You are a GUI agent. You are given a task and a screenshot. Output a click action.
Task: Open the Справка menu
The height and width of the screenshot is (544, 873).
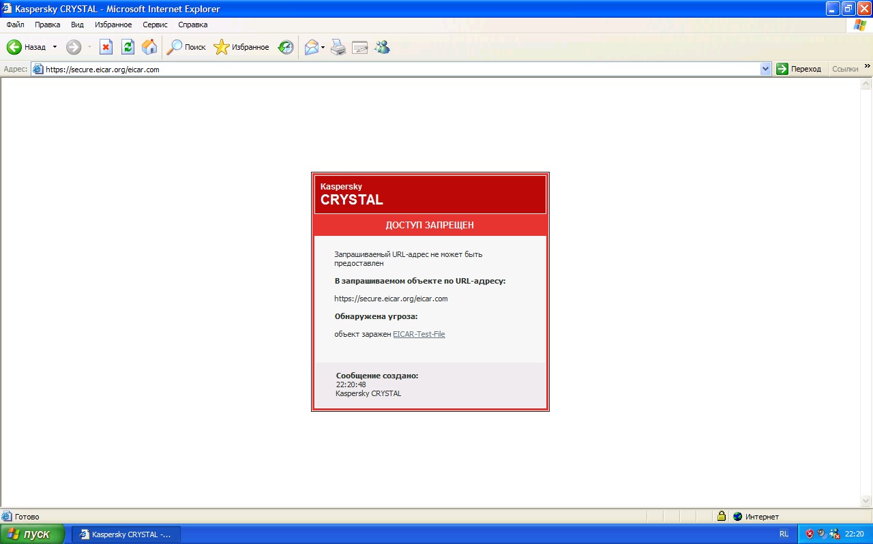click(192, 25)
